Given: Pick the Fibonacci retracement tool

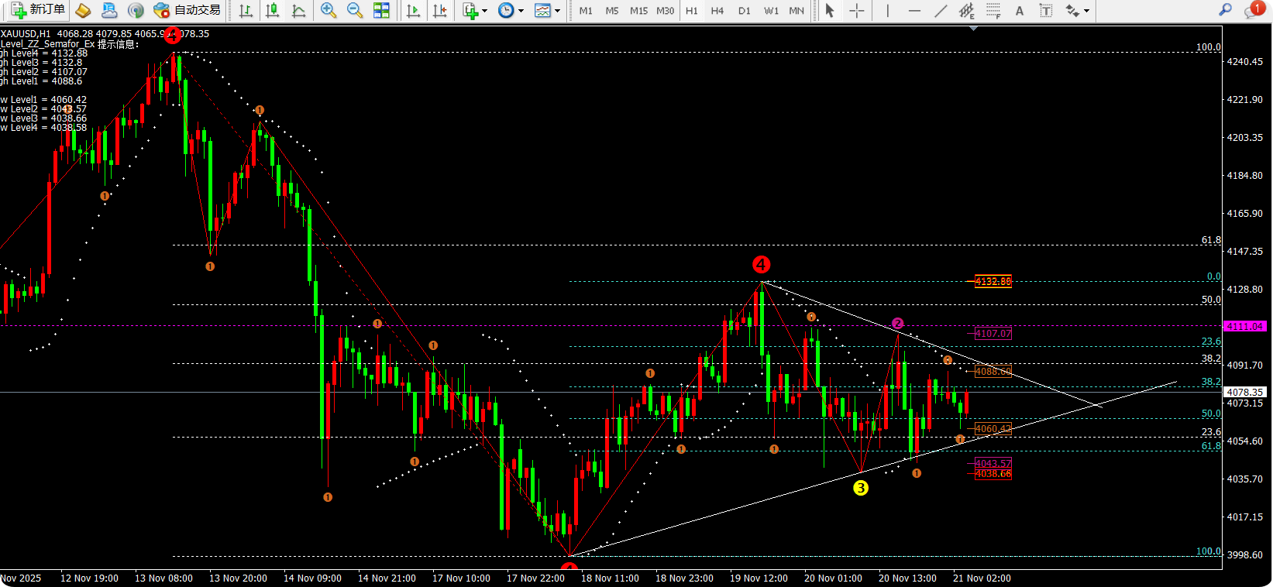Looking at the screenshot, I should (993, 10).
